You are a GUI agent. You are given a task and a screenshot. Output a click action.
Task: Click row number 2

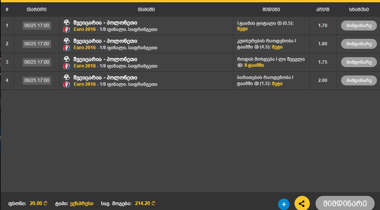[7, 44]
